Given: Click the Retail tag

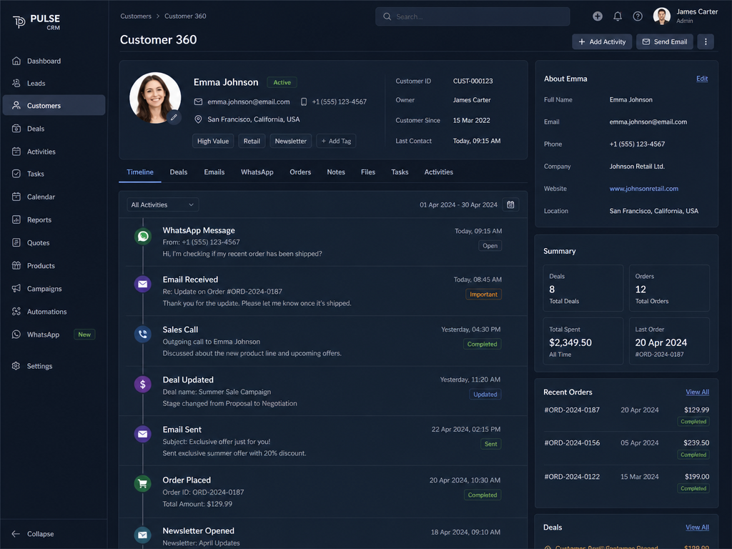Looking at the screenshot, I should pos(252,141).
